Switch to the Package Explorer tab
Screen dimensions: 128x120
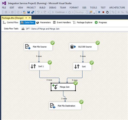click(x=83, y=22)
